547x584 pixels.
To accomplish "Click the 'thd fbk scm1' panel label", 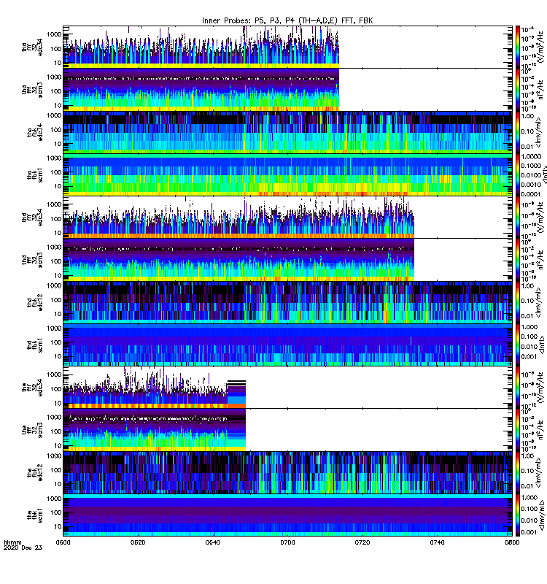I will click(x=35, y=345).
